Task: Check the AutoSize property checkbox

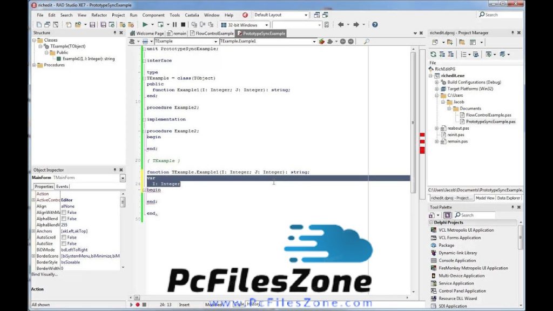Action: click(x=64, y=244)
